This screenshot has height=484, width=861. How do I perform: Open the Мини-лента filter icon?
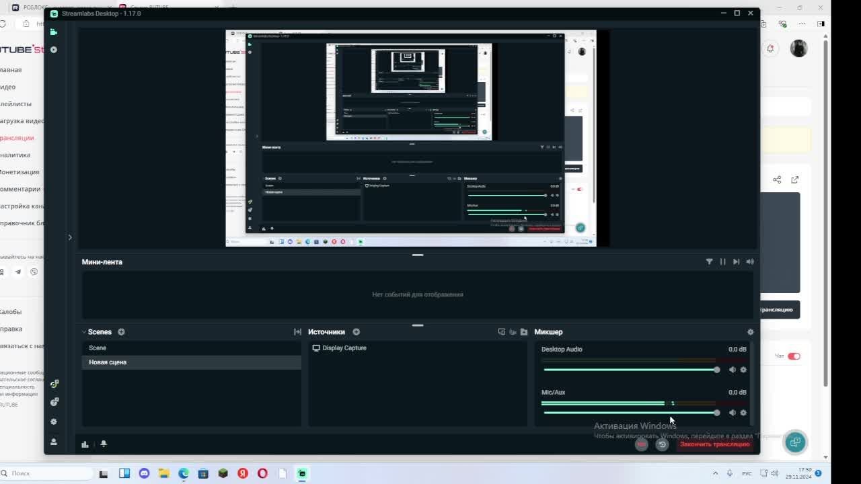[709, 261]
